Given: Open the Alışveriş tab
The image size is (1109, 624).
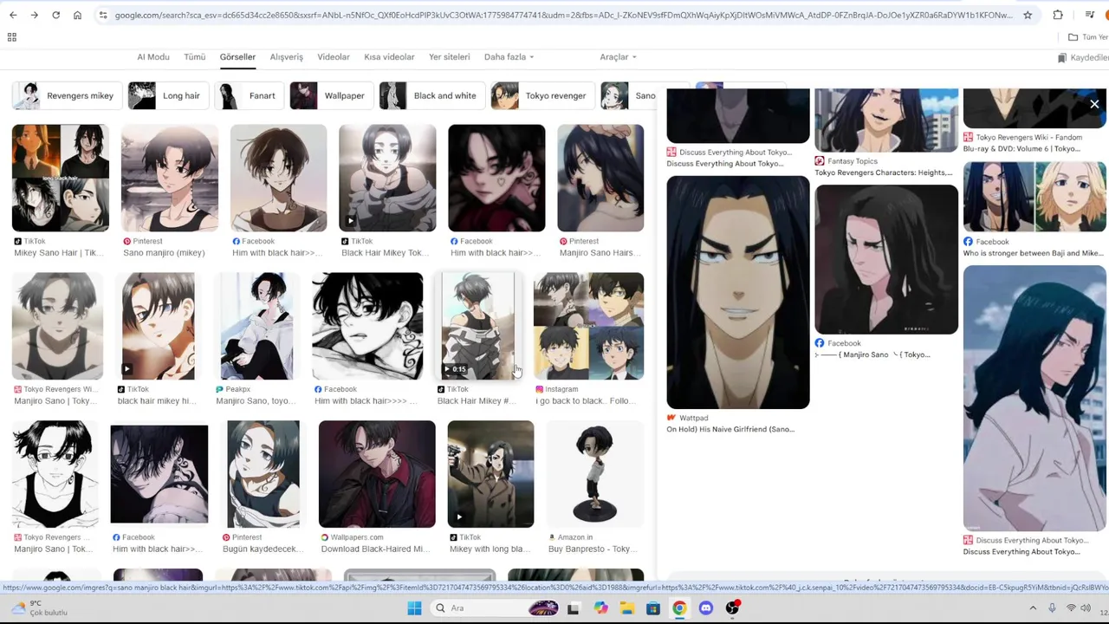Looking at the screenshot, I should pos(286,56).
